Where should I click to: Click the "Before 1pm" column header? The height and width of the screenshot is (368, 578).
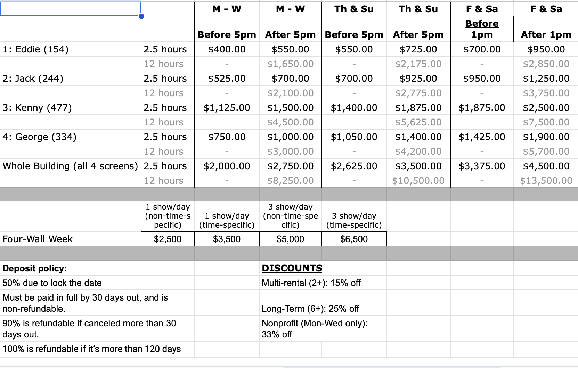(x=482, y=29)
